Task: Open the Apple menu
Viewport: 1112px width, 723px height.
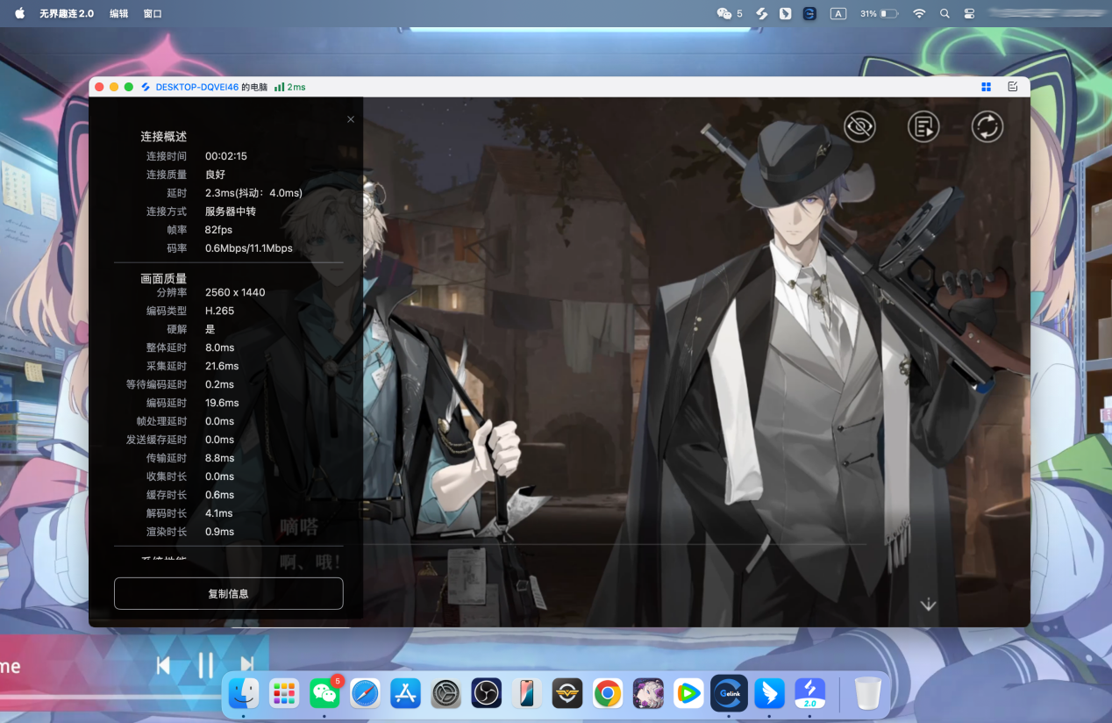Action: (19, 13)
